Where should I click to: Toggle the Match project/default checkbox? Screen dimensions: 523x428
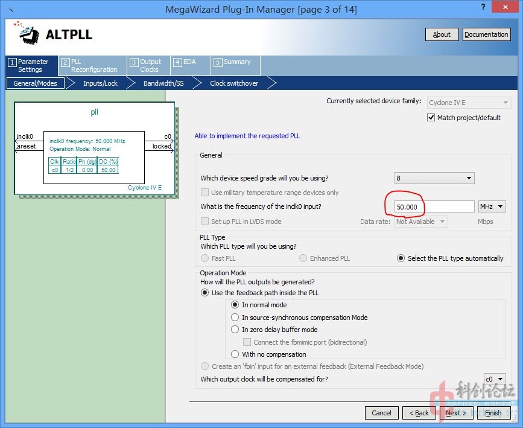(431, 118)
